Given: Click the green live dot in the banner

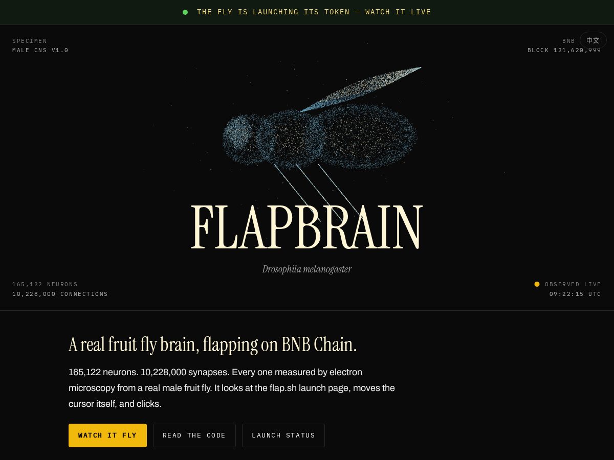Looking at the screenshot, I should 185,12.
